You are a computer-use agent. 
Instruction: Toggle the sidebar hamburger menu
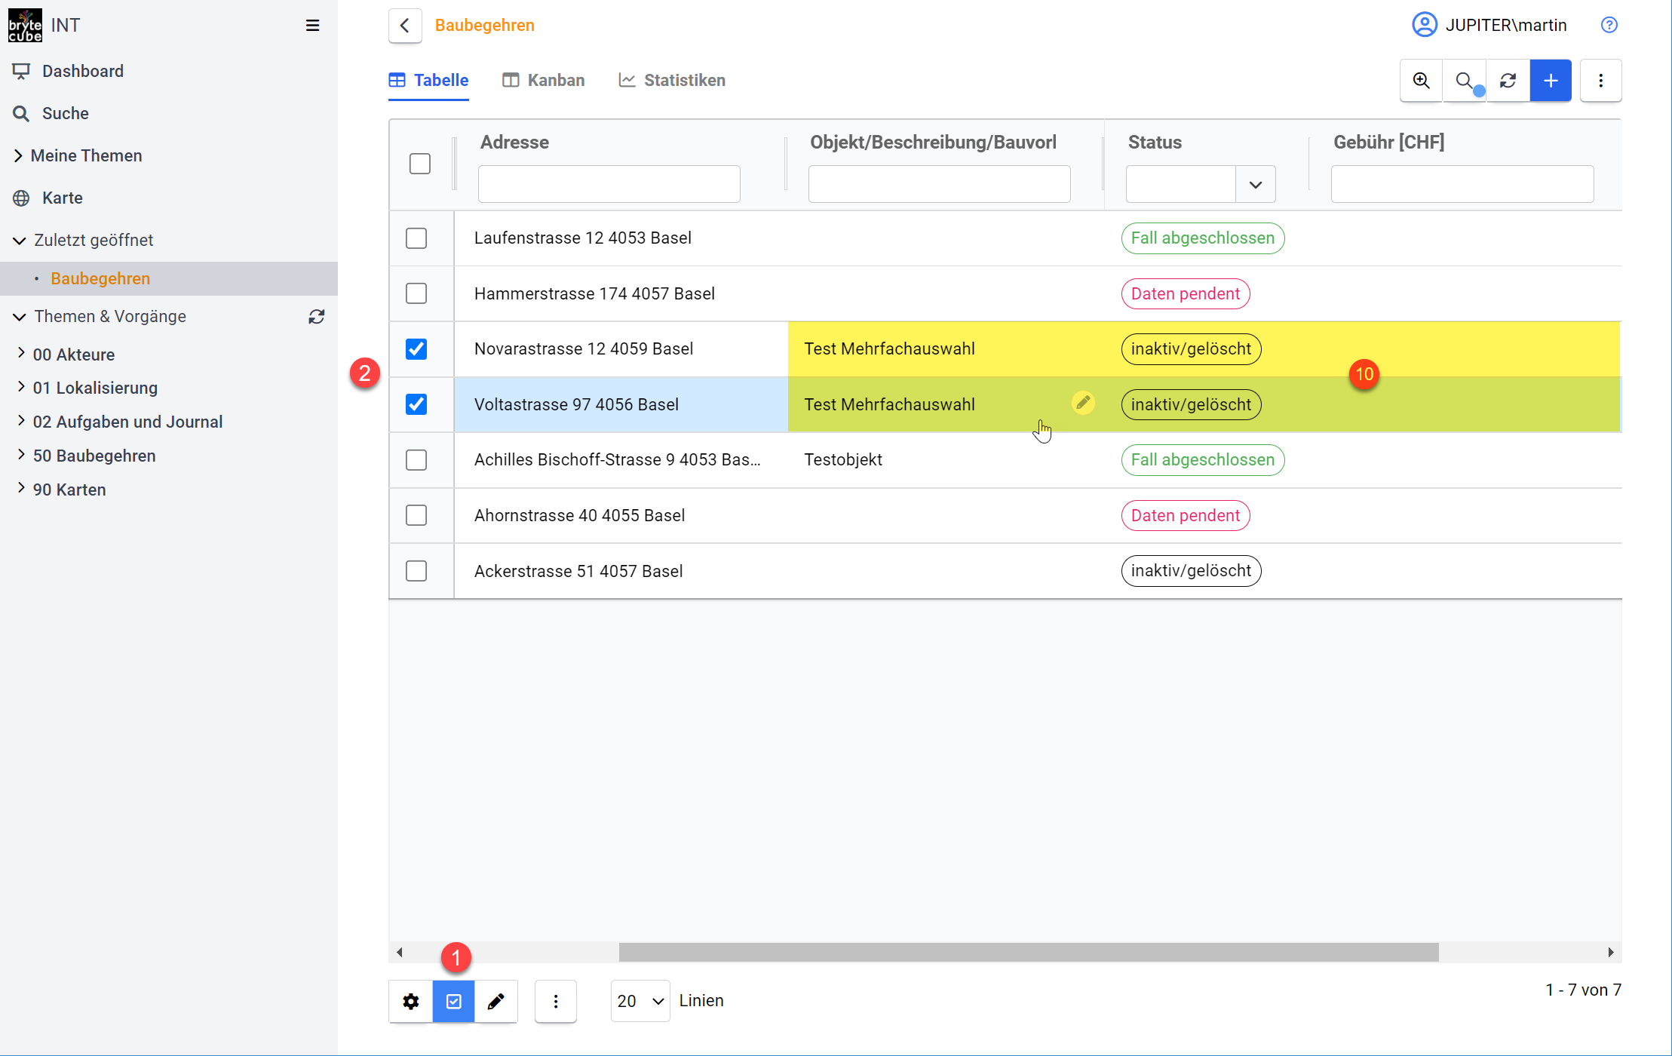(x=312, y=26)
